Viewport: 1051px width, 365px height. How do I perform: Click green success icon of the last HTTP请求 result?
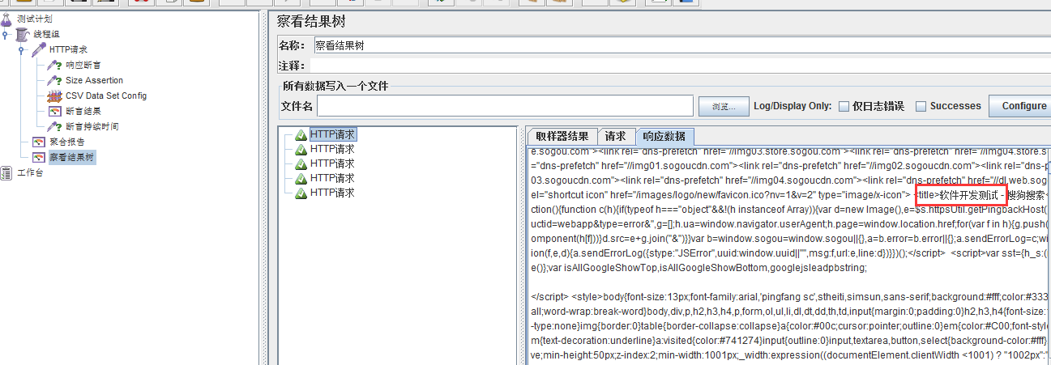click(x=301, y=193)
